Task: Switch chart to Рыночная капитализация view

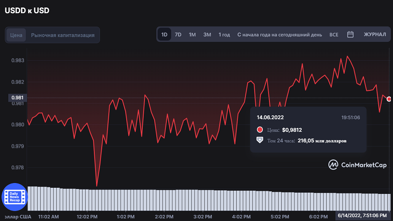Action: point(63,35)
